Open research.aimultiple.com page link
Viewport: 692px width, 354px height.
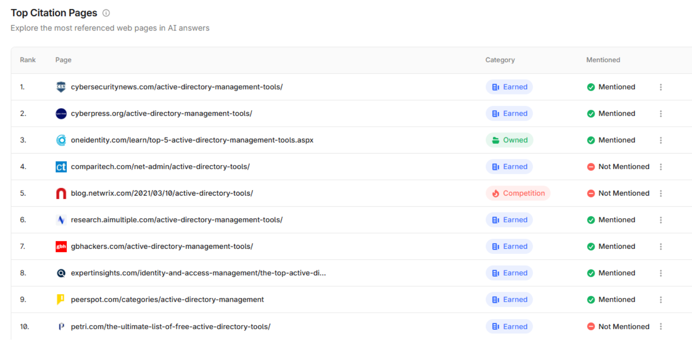(x=177, y=220)
